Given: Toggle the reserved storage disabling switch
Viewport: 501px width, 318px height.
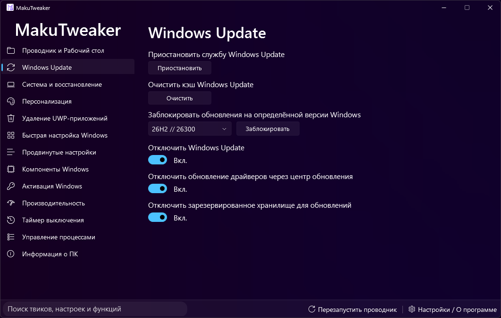Looking at the screenshot, I should pos(158,217).
